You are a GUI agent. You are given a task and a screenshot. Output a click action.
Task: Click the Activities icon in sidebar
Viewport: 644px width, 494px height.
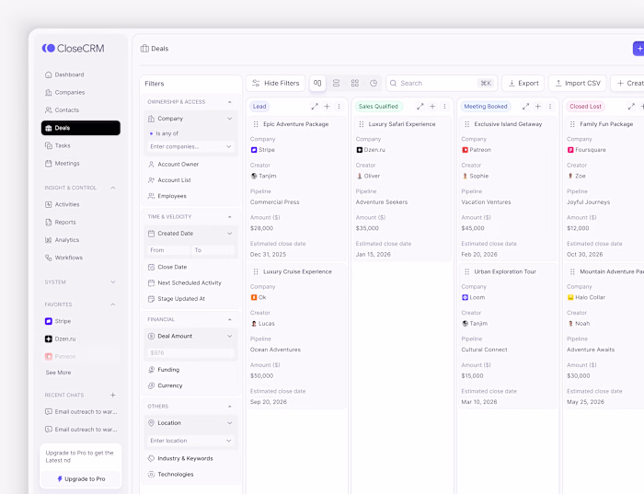tap(49, 204)
